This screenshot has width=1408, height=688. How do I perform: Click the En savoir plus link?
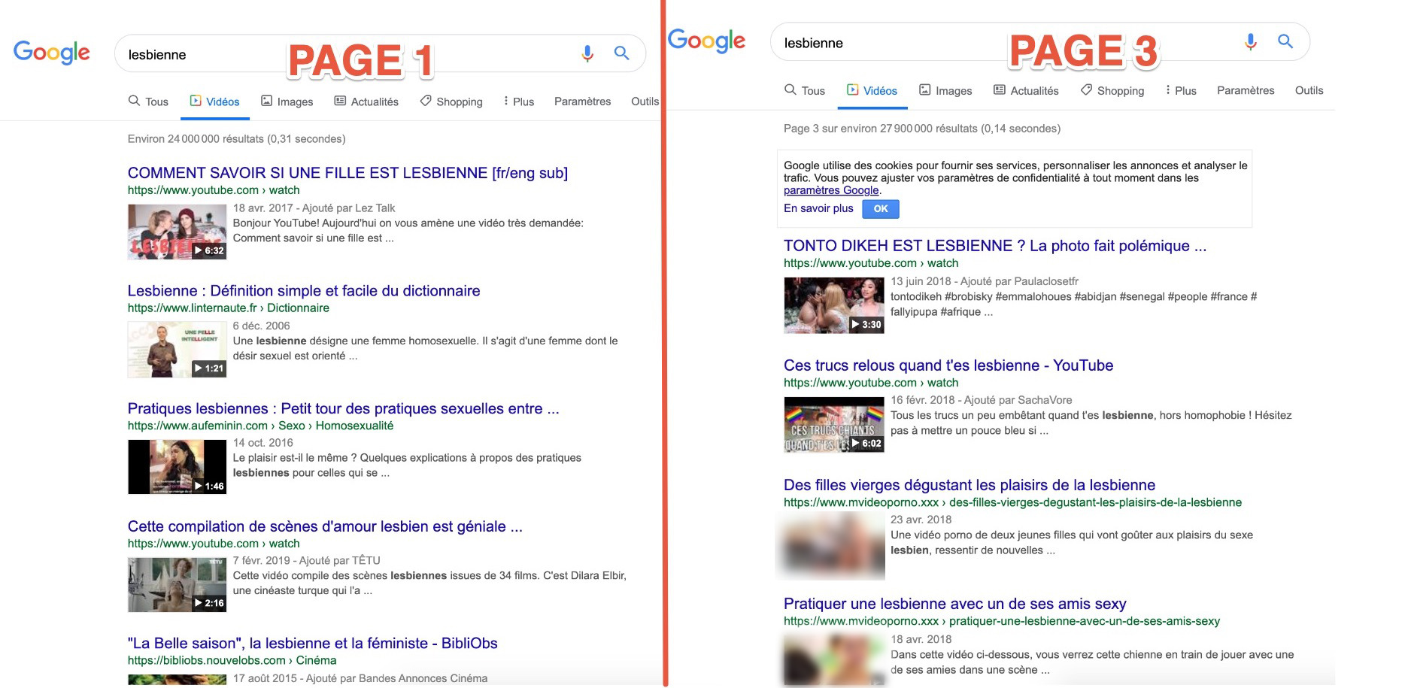[x=818, y=208]
